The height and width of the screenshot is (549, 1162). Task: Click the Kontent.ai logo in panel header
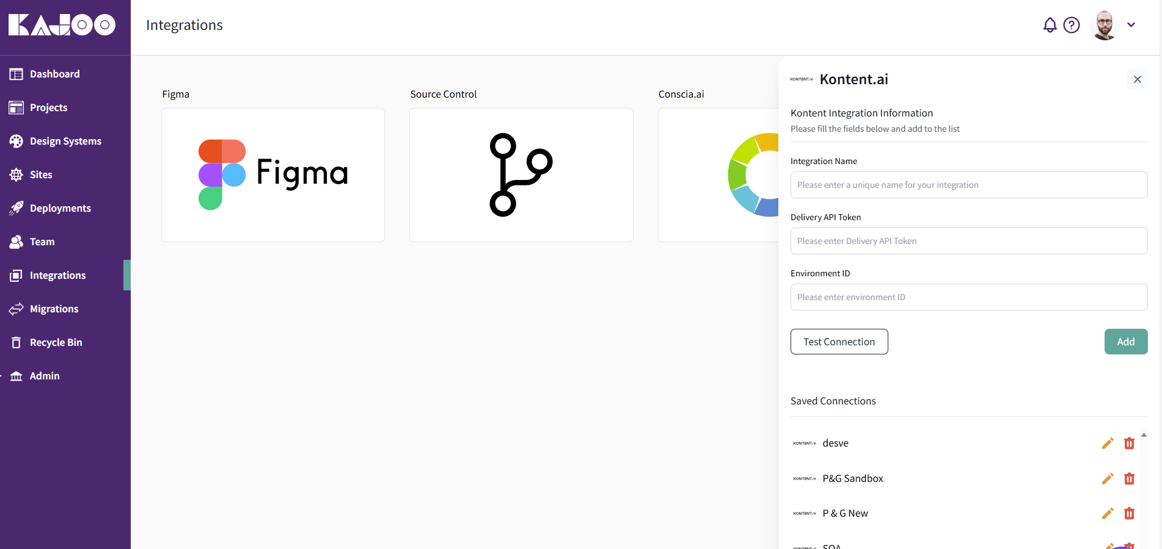[x=802, y=79]
